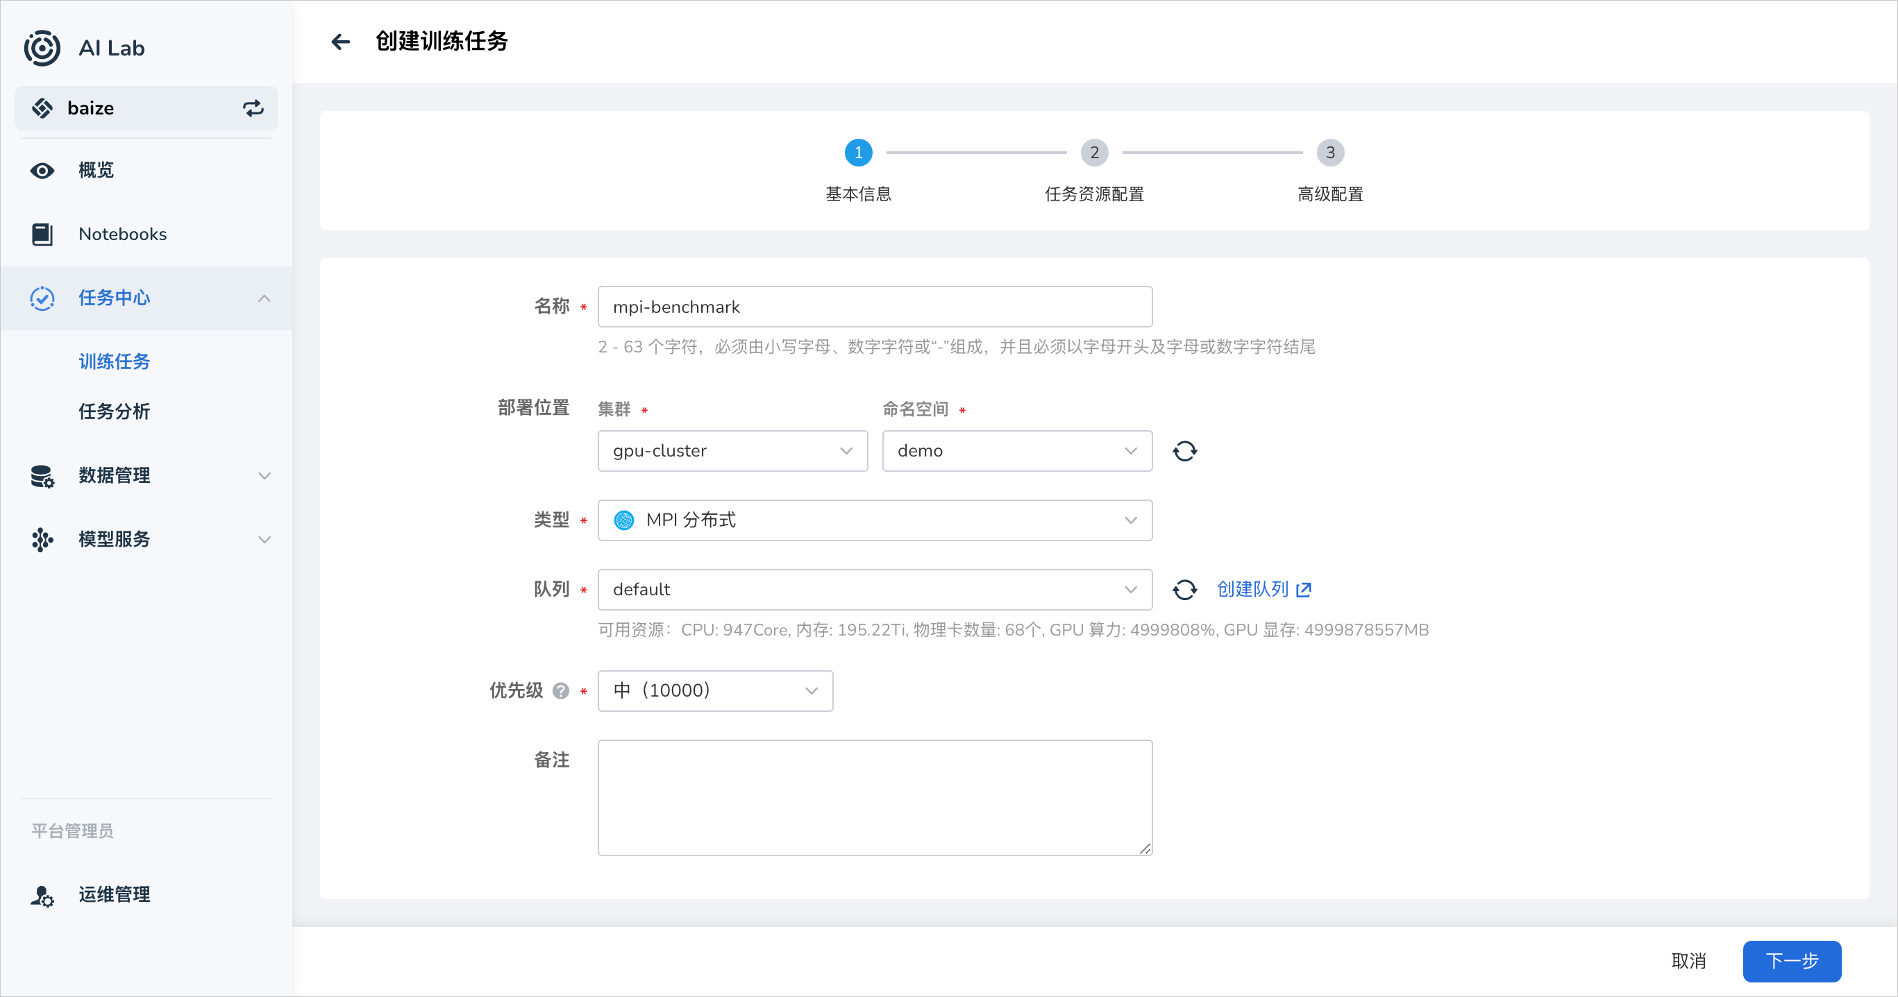Open 概览 in the sidebar
Screen dimensions: 1898x997
(x=146, y=171)
